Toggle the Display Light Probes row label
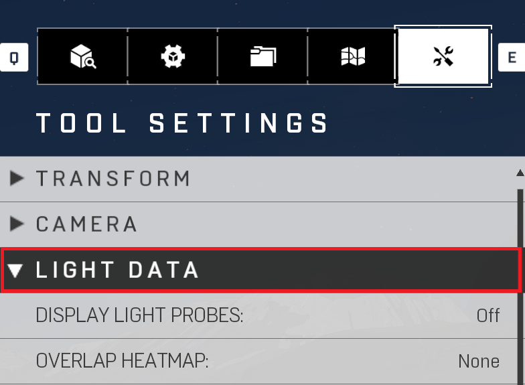The image size is (525, 385). click(139, 315)
